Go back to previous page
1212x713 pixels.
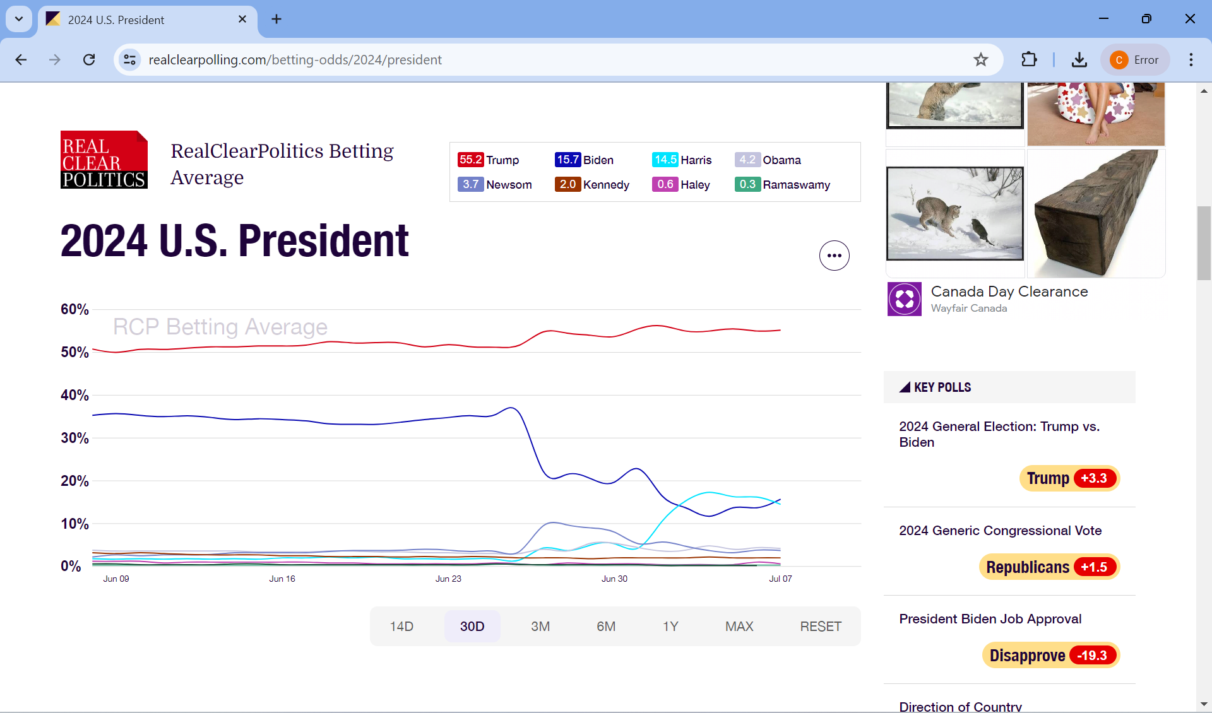click(21, 59)
